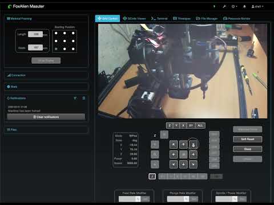
Task: Jog diagonally to the upper-left
Action: click(174, 145)
